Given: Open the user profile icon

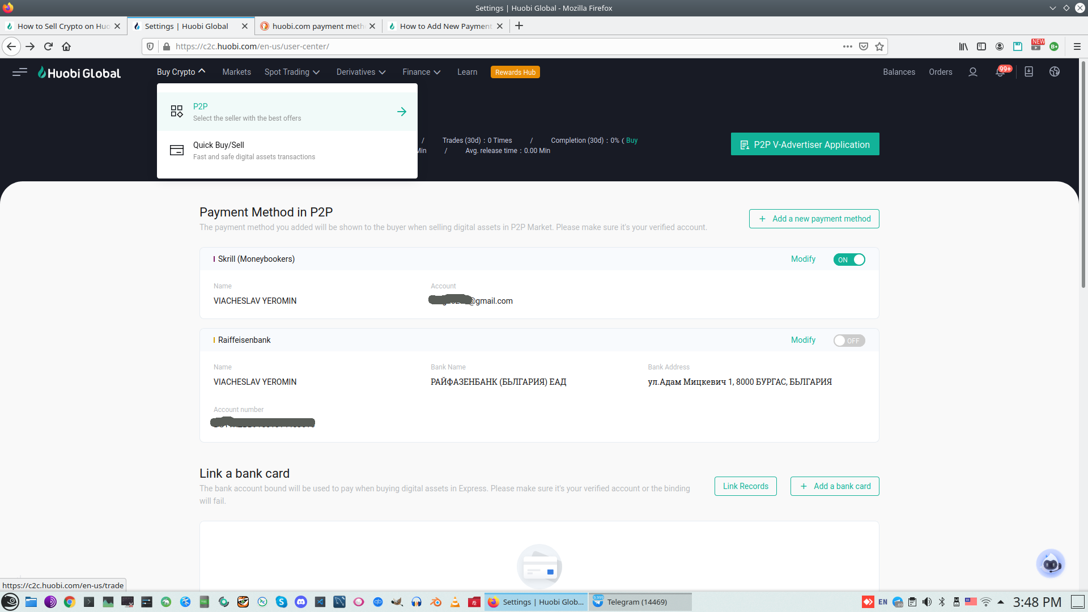Looking at the screenshot, I should point(973,72).
